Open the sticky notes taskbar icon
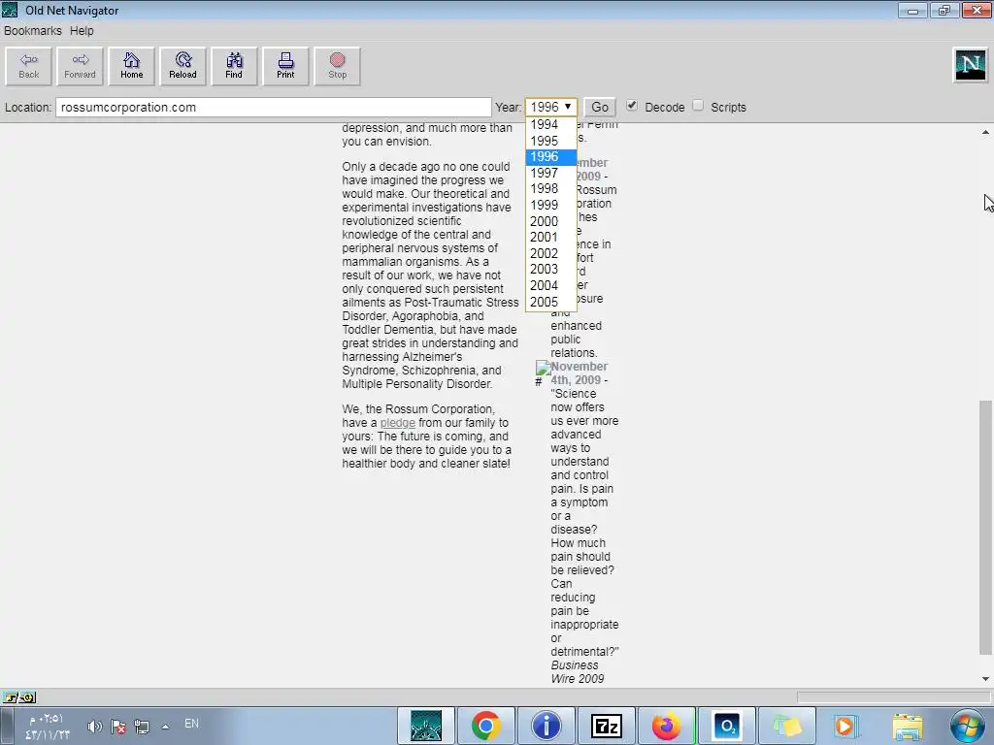994x745 pixels. point(786,726)
